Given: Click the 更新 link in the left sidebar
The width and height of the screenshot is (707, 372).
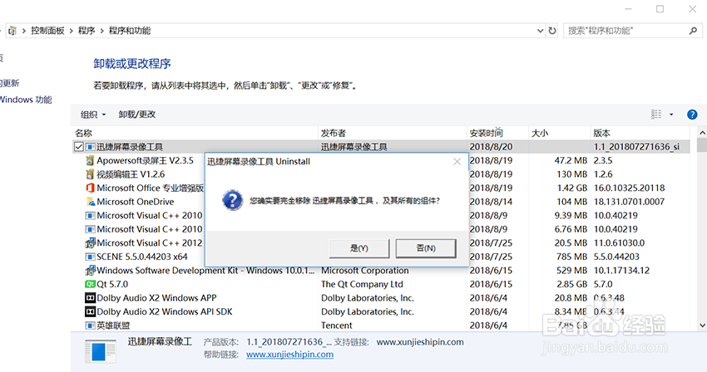Looking at the screenshot, I should [x=10, y=83].
